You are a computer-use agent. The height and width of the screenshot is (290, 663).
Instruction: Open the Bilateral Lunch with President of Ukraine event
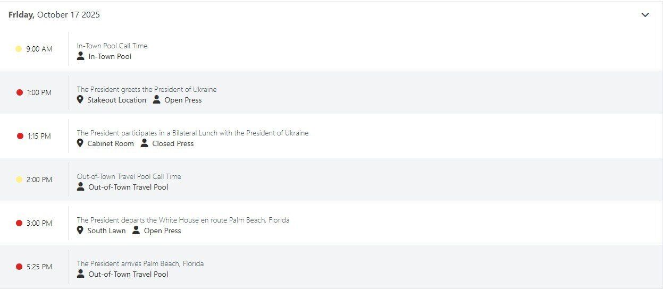coord(192,133)
